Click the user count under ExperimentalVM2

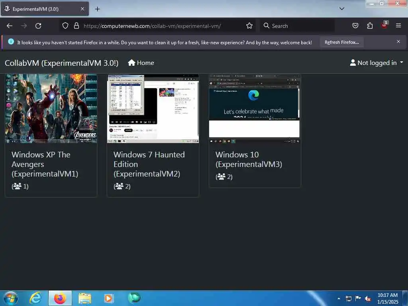[x=122, y=186]
